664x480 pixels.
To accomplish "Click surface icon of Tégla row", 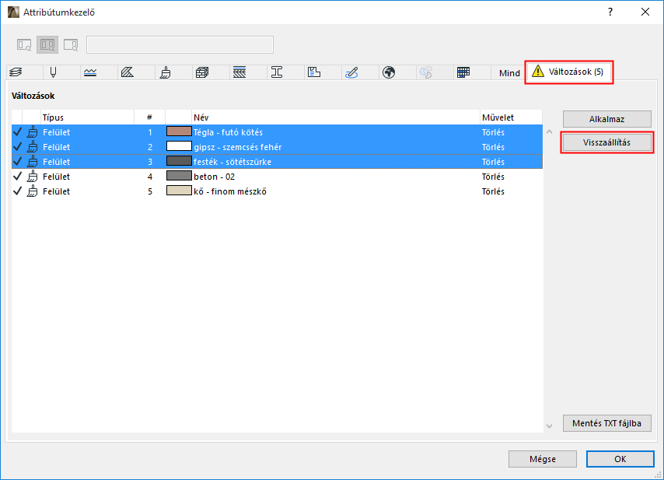I will point(32,132).
